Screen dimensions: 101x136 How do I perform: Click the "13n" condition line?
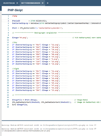tap(36, 88)
